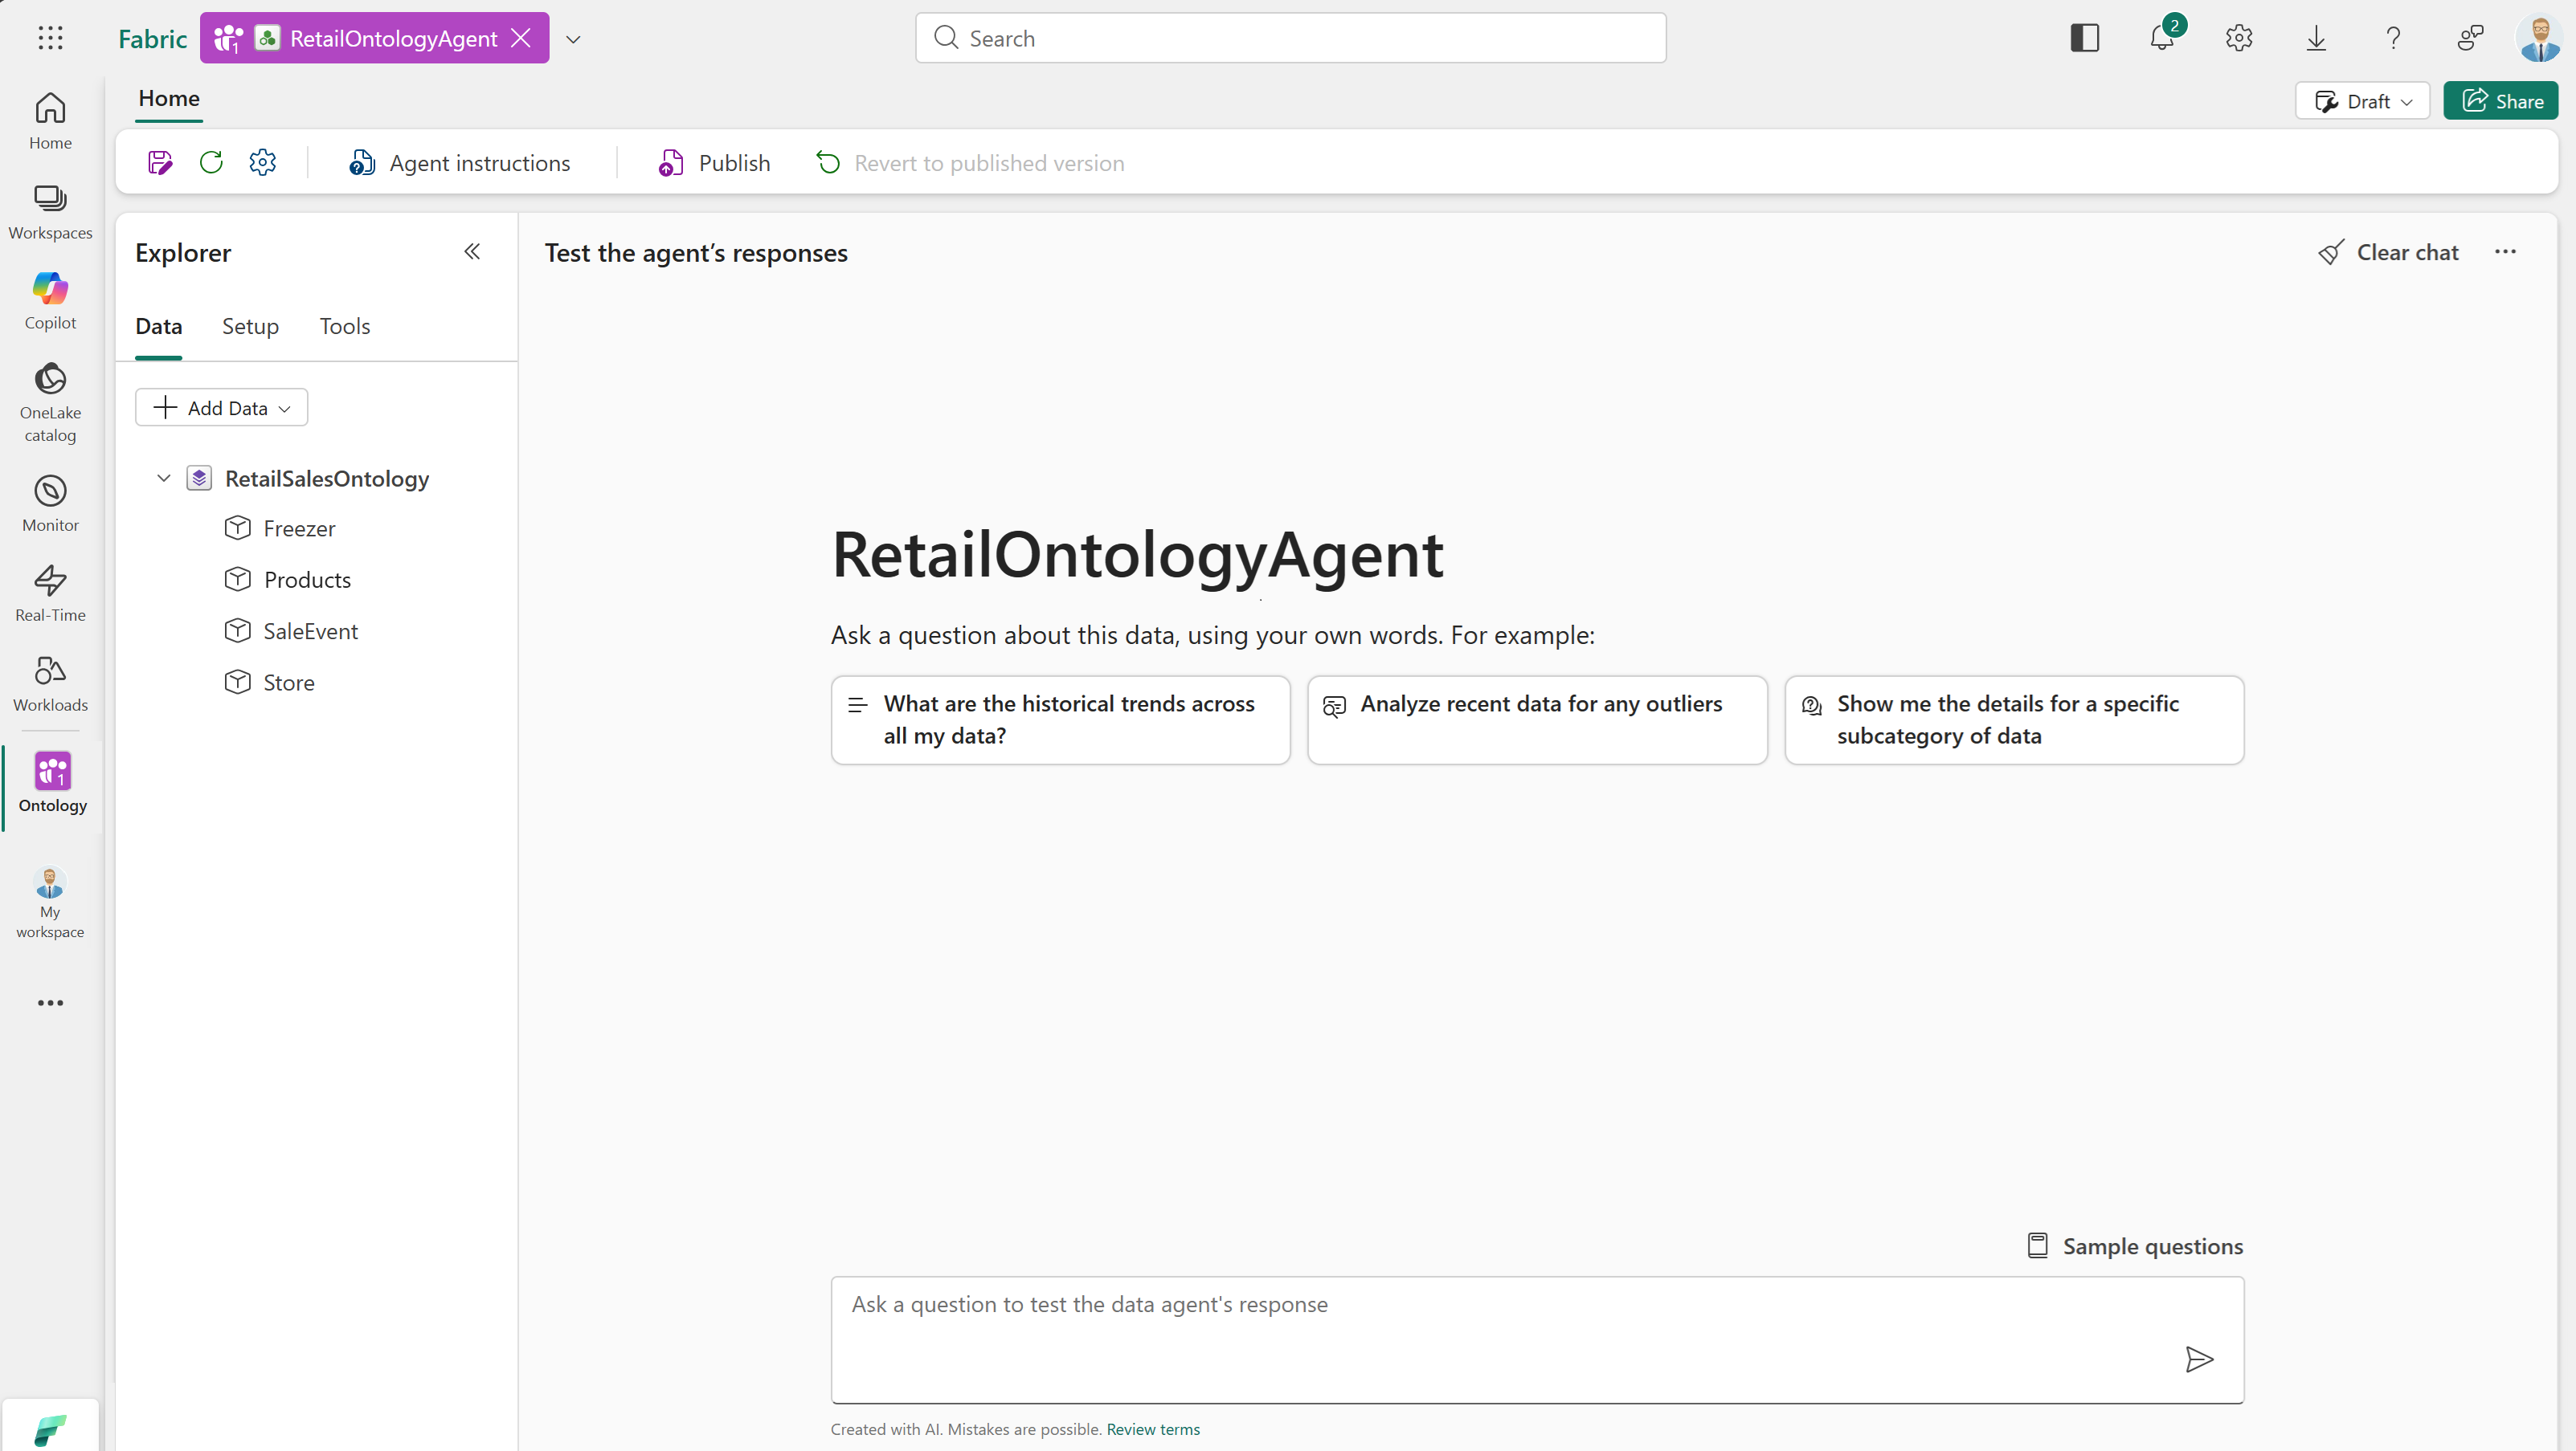Toggle the side panel layout icon
Screen dimensions: 2576x1451
point(2084,38)
